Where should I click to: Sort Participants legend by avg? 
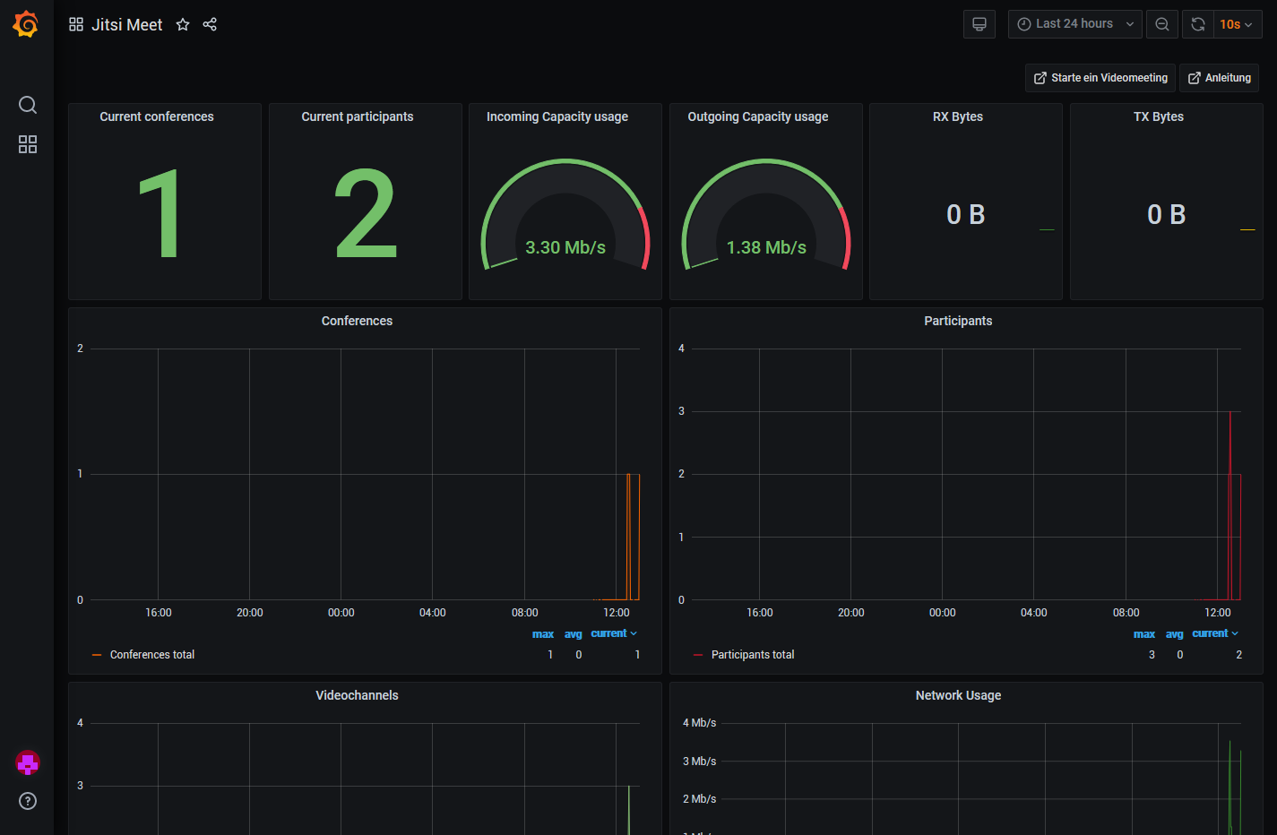pos(1175,634)
